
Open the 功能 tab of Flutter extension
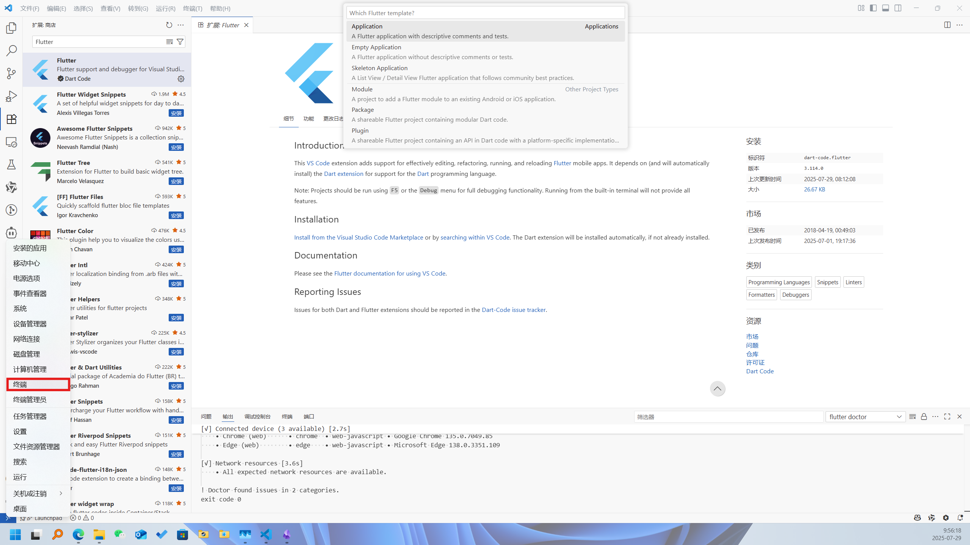coord(309,119)
